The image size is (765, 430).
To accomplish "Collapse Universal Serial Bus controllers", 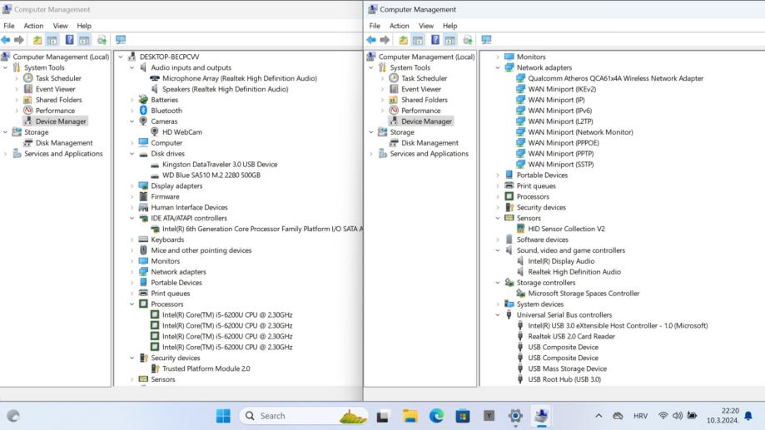I will [499, 315].
